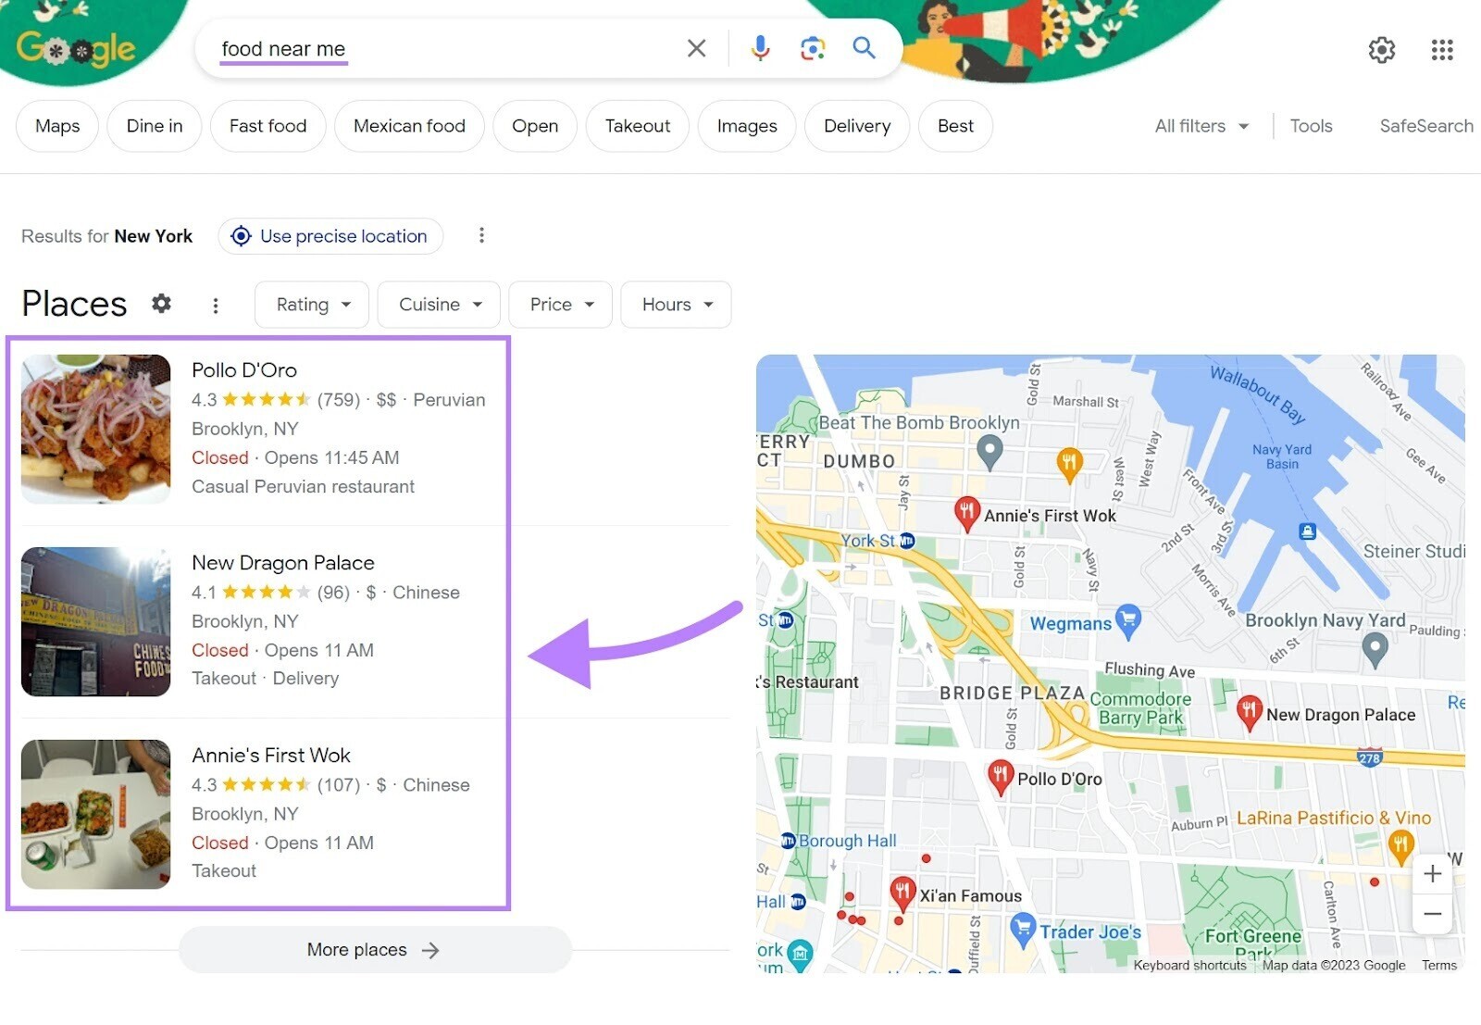Expand the Rating filter dropdown
The image size is (1481, 1025).
click(x=312, y=305)
